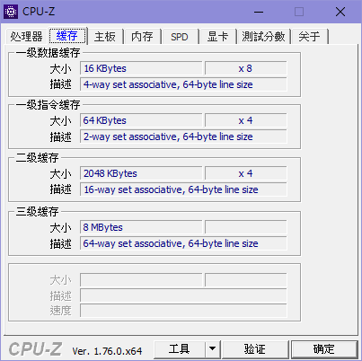This screenshot has height=361, width=362.
Task: Click the 一级指令缓存 group label
Action: pyautogui.click(x=48, y=105)
